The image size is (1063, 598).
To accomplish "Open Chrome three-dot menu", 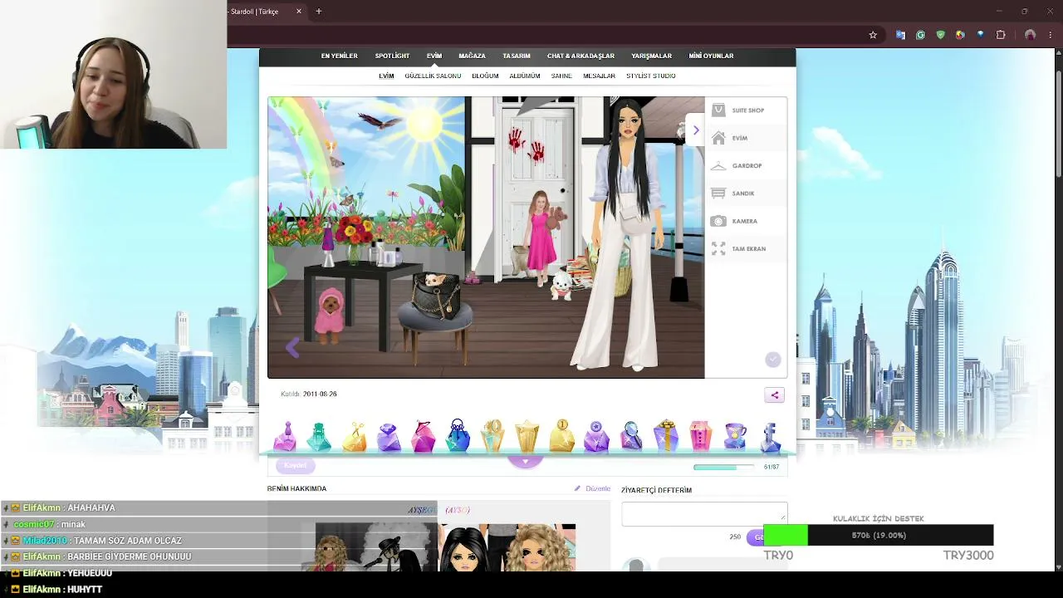I will 1051,35.
